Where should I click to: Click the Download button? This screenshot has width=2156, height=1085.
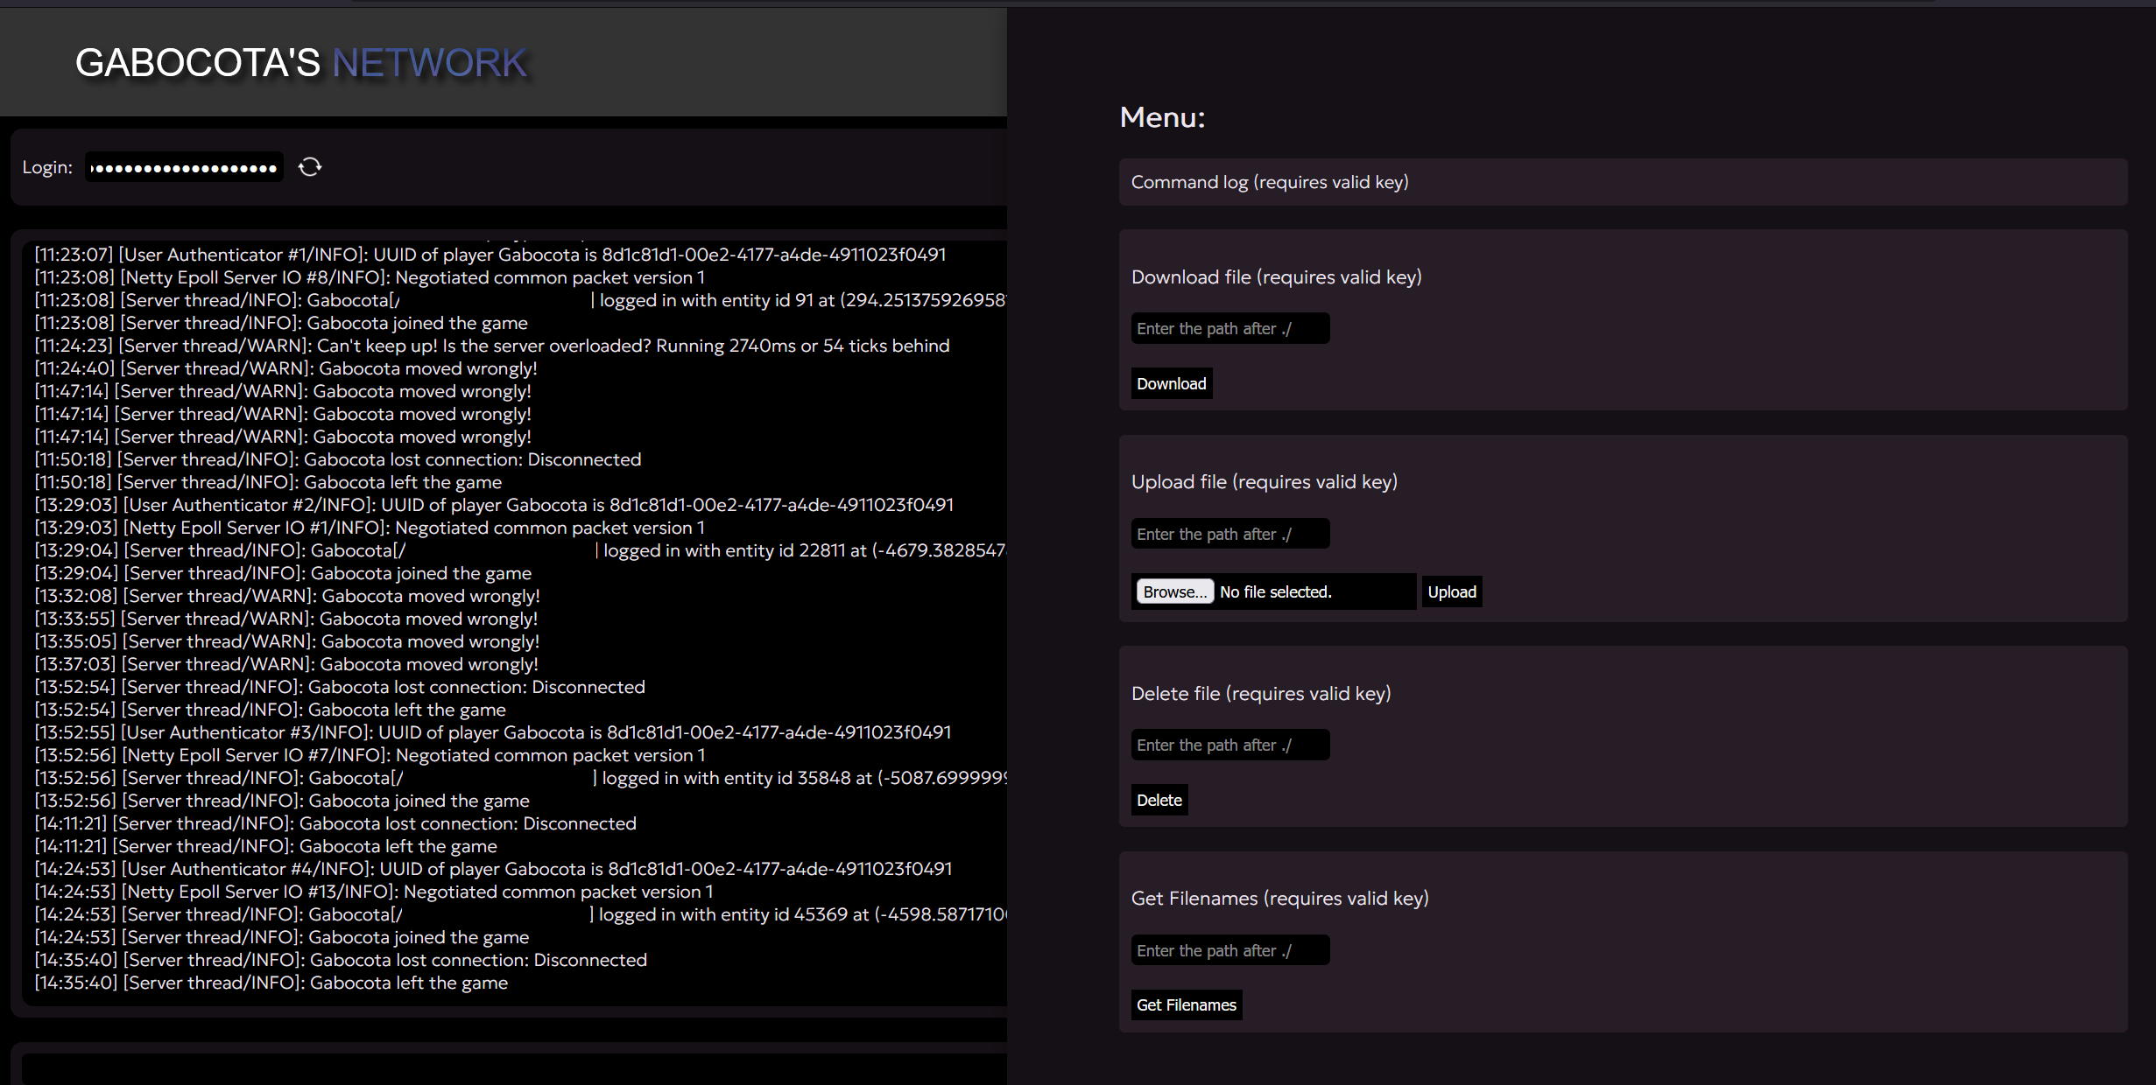click(1171, 383)
